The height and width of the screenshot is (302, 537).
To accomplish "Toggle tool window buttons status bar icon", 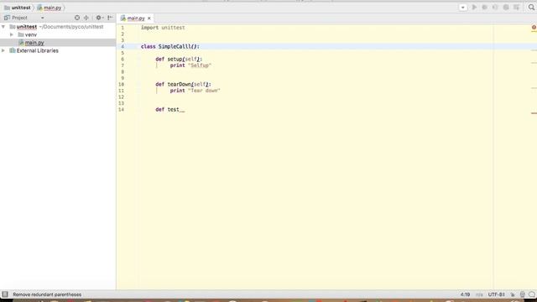I will point(5,294).
